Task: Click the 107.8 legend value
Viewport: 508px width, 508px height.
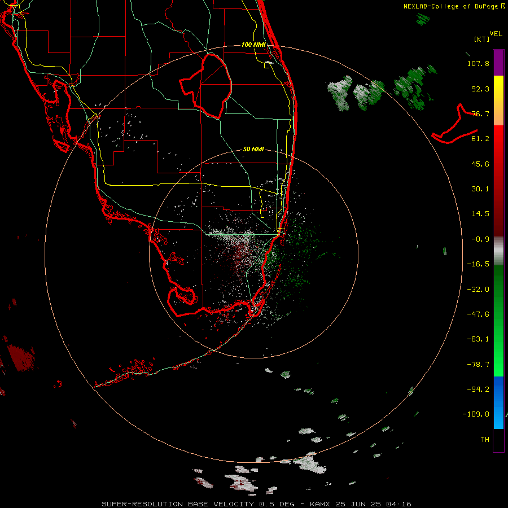Action: point(478,63)
